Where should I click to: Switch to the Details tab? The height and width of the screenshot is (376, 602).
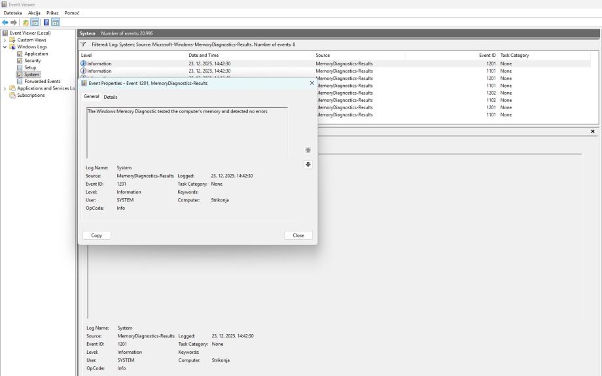click(x=111, y=97)
